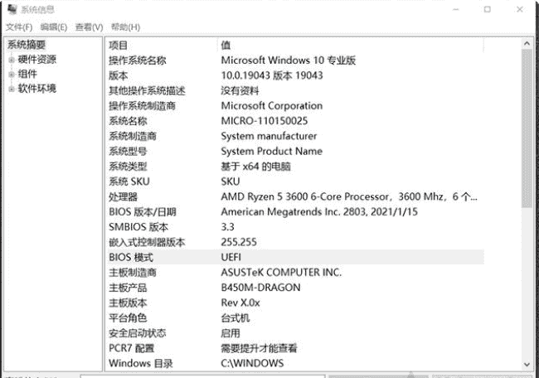Open the 查看(V) menu
539x378 pixels.
point(89,27)
